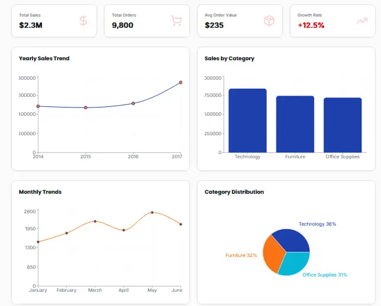Click the 200000 y-axis tick on yearly chart

[x=27, y=134]
